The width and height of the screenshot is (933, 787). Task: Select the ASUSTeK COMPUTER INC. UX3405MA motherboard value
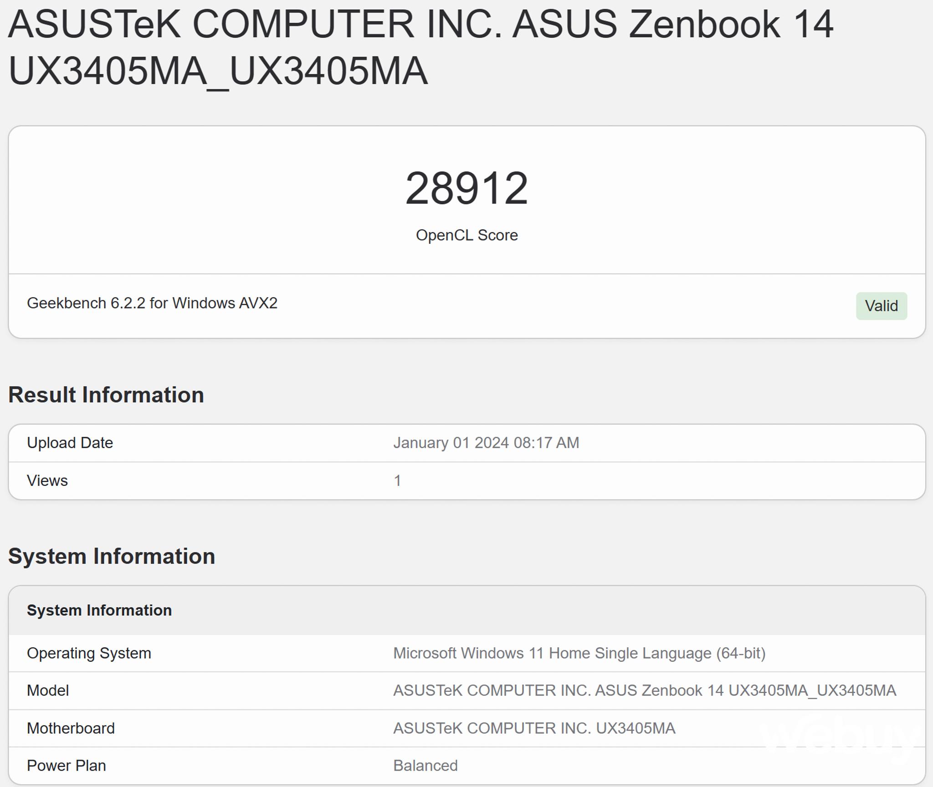pyautogui.click(x=534, y=728)
